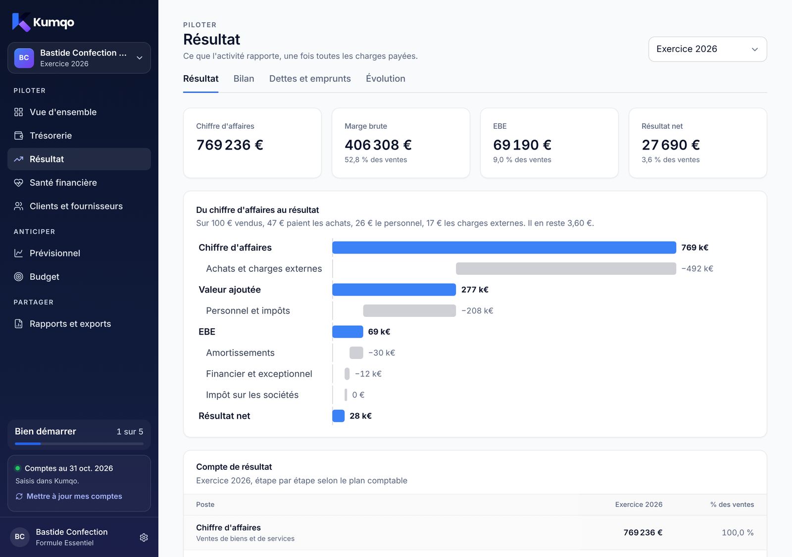Click the grey Achats et charges externes bar
The image size is (792, 557).
point(566,268)
